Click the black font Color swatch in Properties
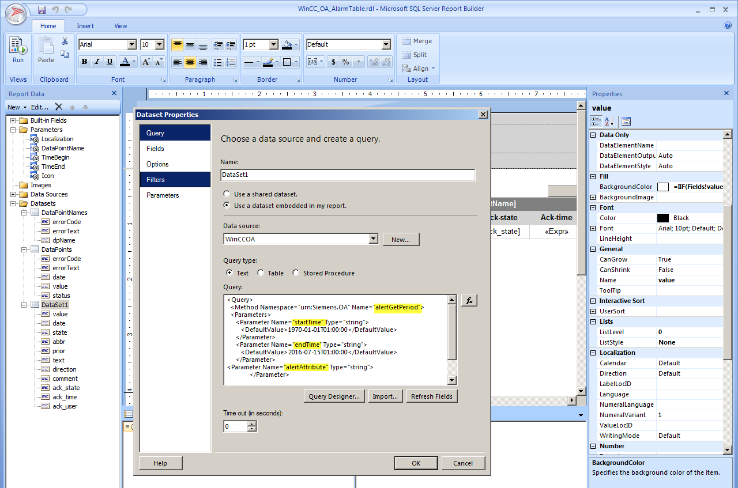Viewport: 738px width, 488px height. [x=663, y=218]
